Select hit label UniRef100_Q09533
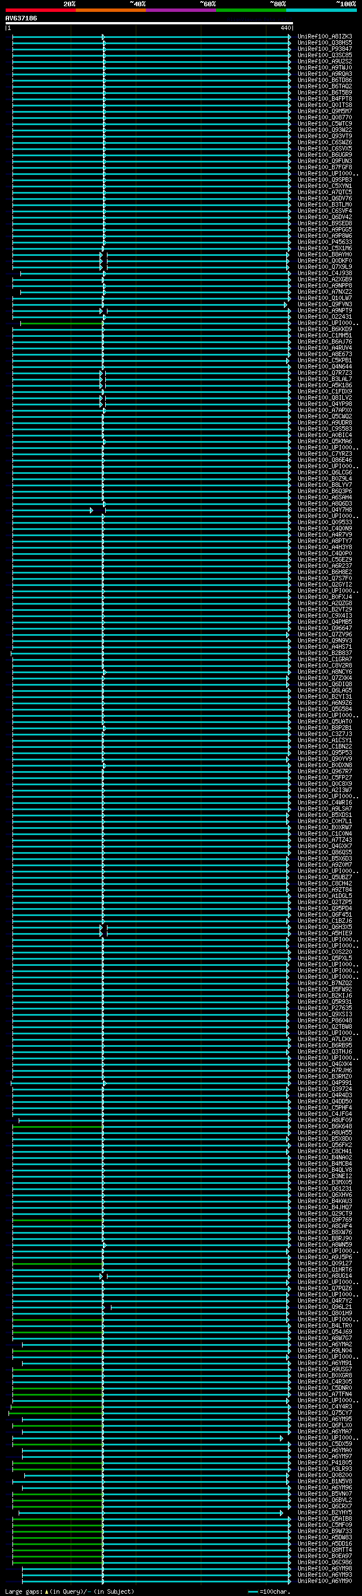The image size is (362, 1596). [x=325, y=523]
